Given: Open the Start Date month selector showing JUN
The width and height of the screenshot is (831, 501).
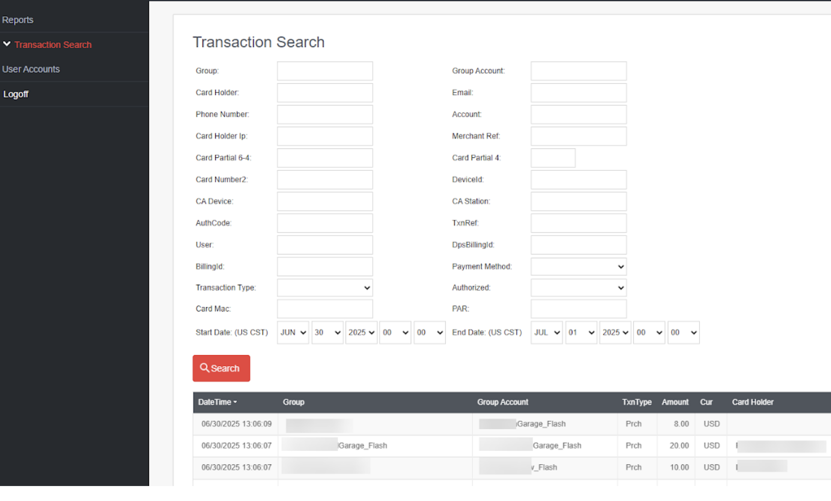Looking at the screenshot, I should tap(293, 333).
